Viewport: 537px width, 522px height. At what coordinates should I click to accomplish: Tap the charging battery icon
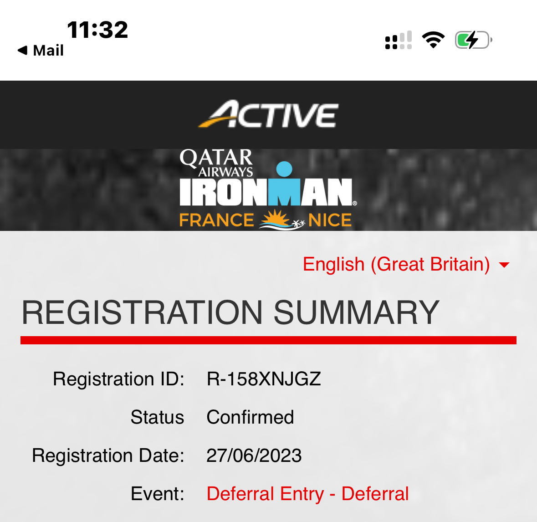pyautogui.click(x=474, y=40)
